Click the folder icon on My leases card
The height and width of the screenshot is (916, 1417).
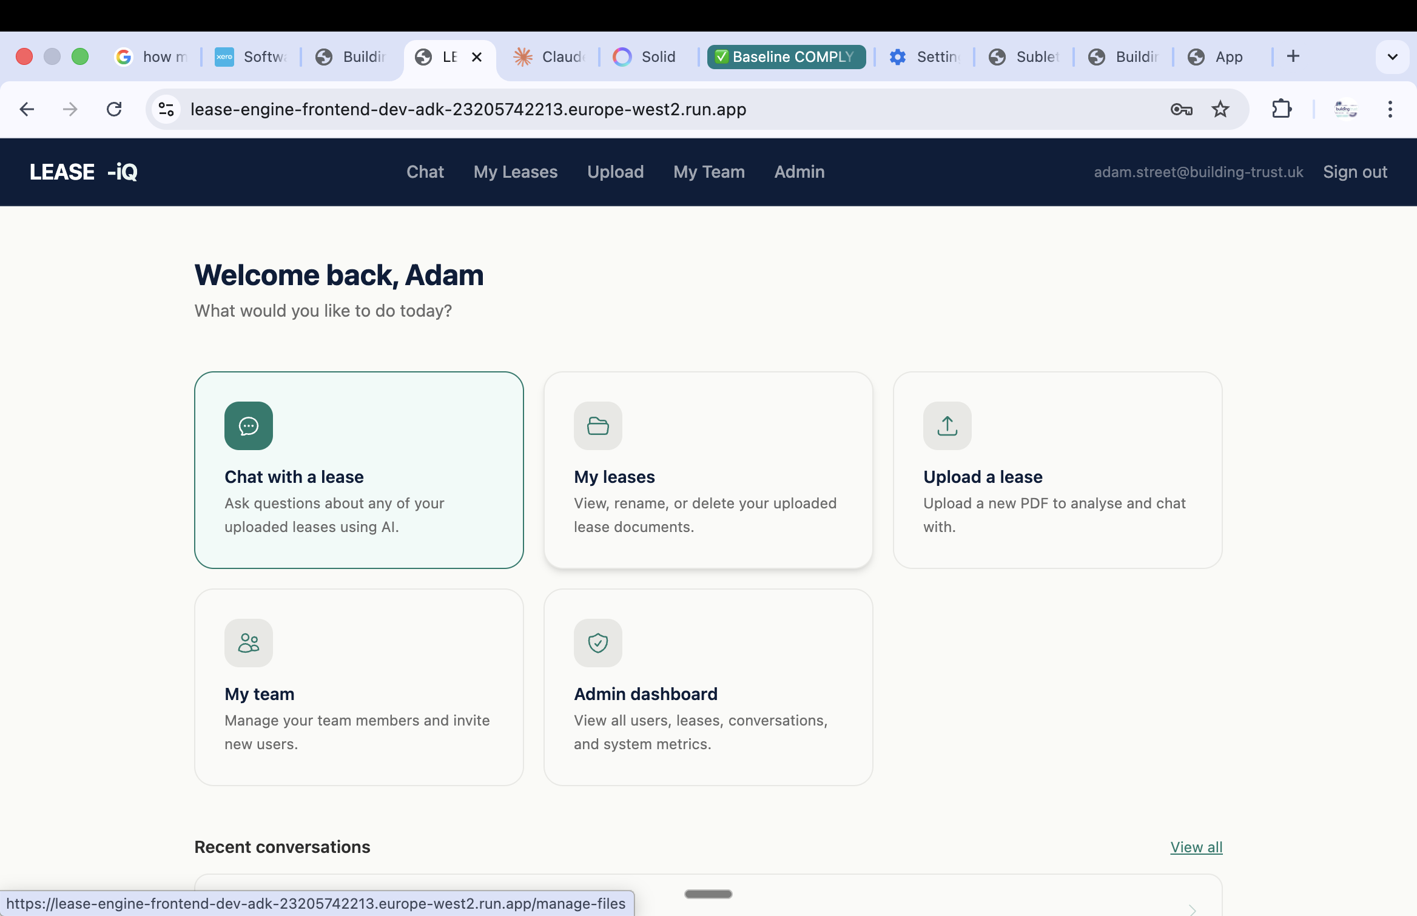pyautogui.click(x=597, y=425)
